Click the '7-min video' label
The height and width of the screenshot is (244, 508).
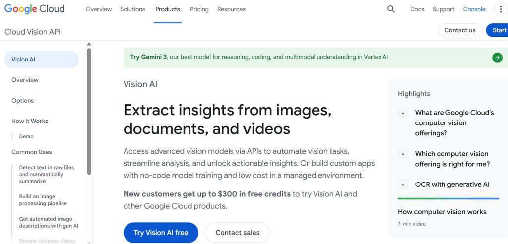pyautogui.click(x=412, y=224)
